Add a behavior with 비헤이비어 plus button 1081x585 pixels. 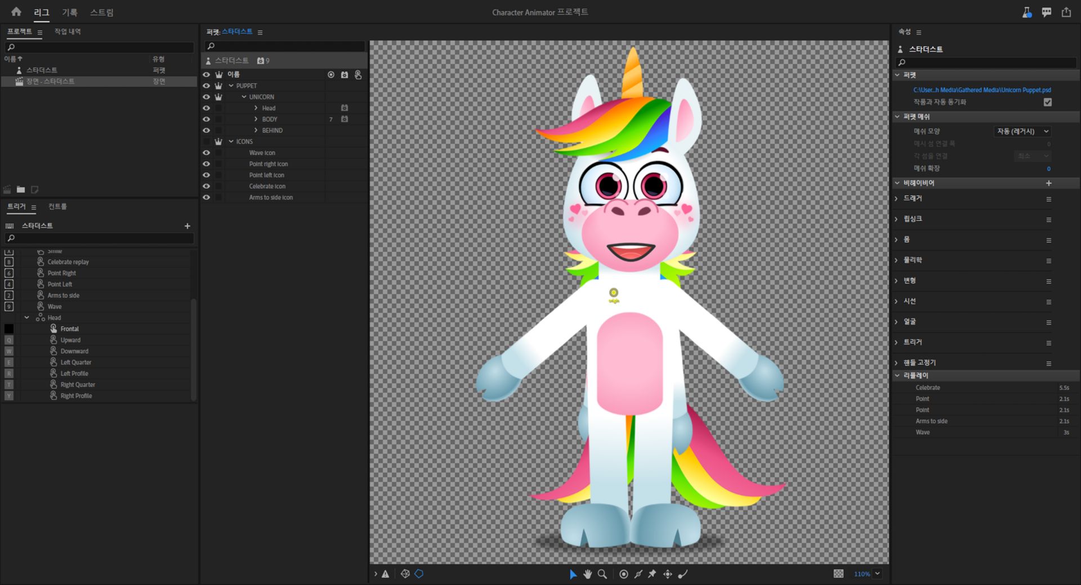click(x=1048, y=183)
